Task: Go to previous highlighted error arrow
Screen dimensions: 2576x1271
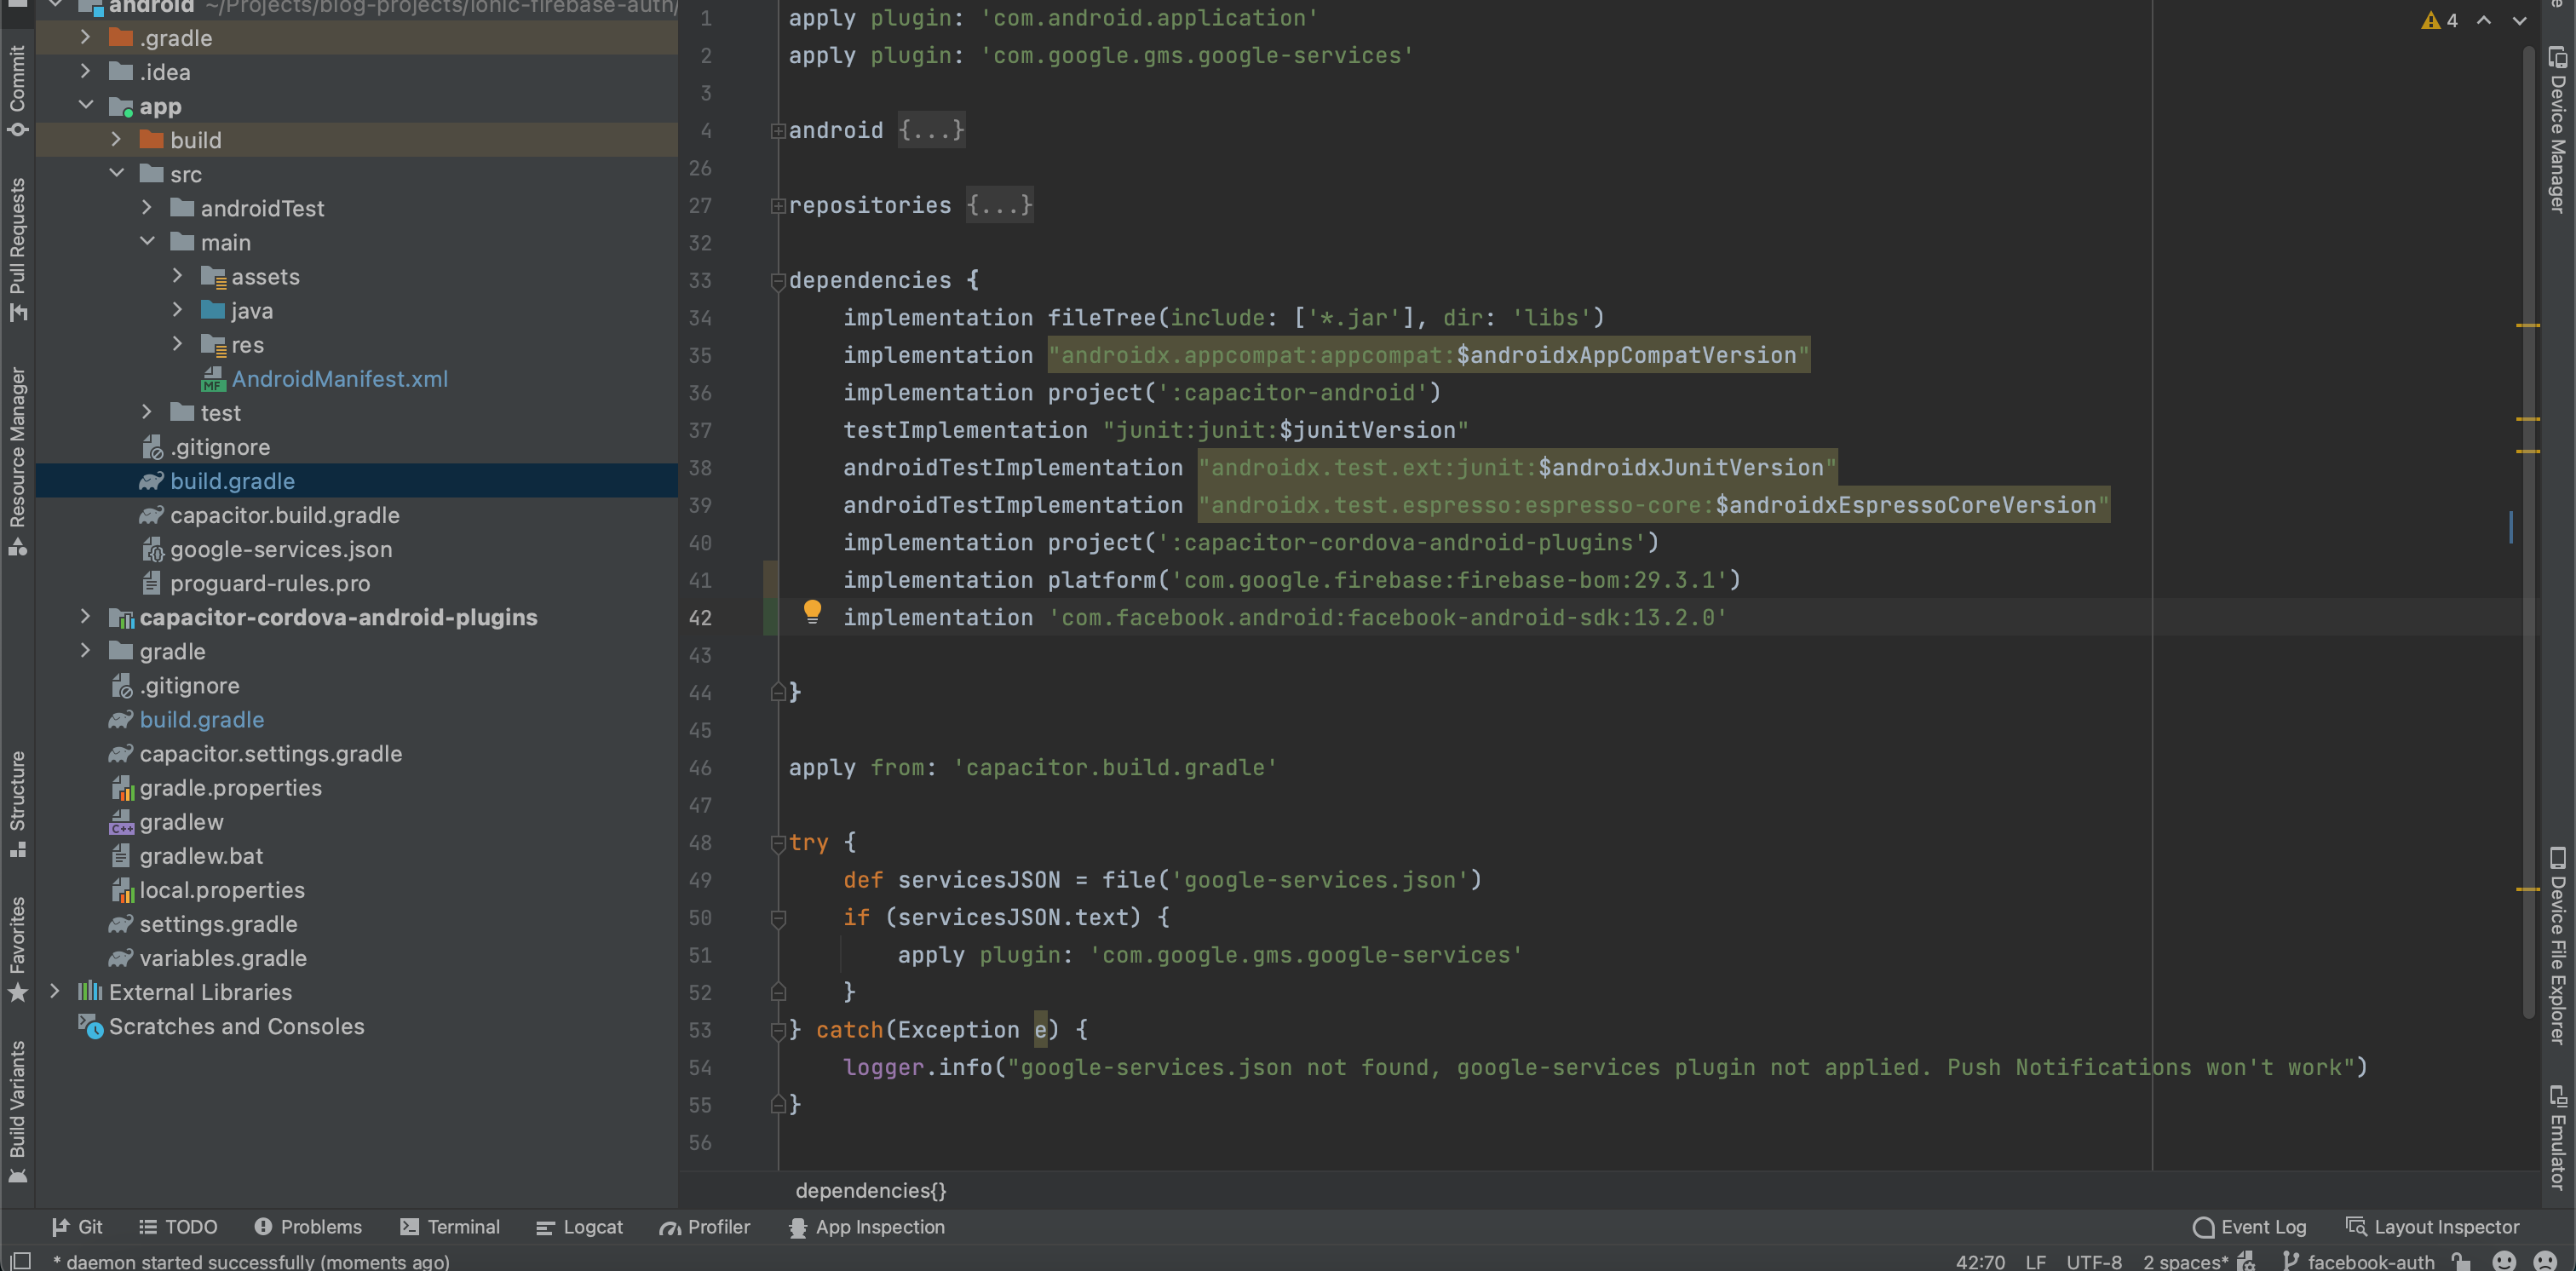Action: [x=2484, y=20]
